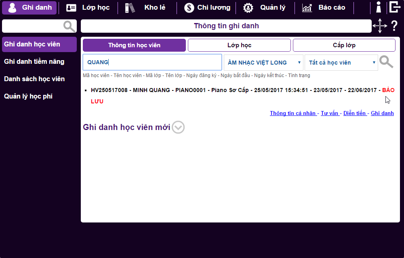Image resolution: width=404 pixels, height=258 pixels.
Task: Open Quản lý management menu
Action: 264,8
